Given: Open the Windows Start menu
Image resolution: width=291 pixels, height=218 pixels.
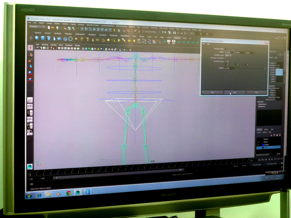Looking at the screenshot, I should pos(28,196).
